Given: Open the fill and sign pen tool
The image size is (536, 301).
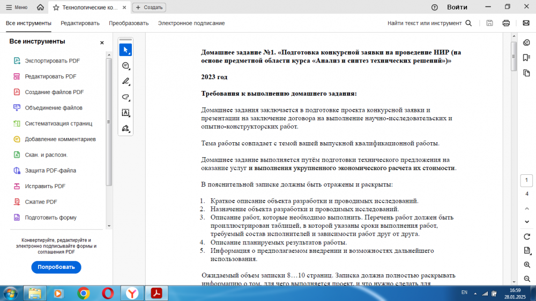Looking at the screenshot, I should (x=125, y=128).
